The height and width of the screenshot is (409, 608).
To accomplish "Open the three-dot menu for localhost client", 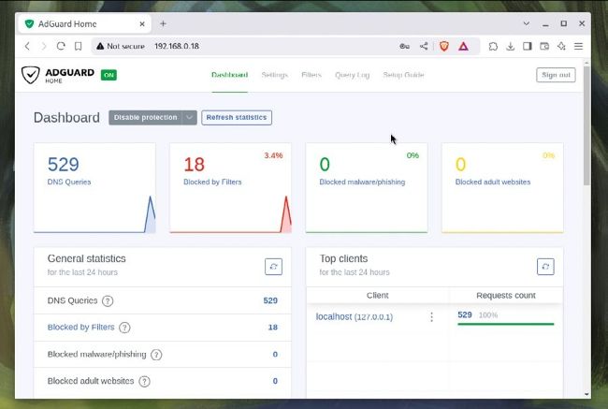I will coord(431,317).
